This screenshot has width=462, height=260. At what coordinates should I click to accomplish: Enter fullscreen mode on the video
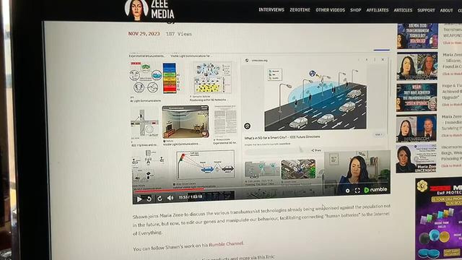pyautogui.click(x=357, y=190)
